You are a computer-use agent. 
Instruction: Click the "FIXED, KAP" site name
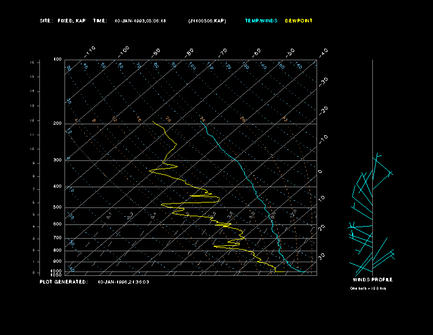(72, 21)
